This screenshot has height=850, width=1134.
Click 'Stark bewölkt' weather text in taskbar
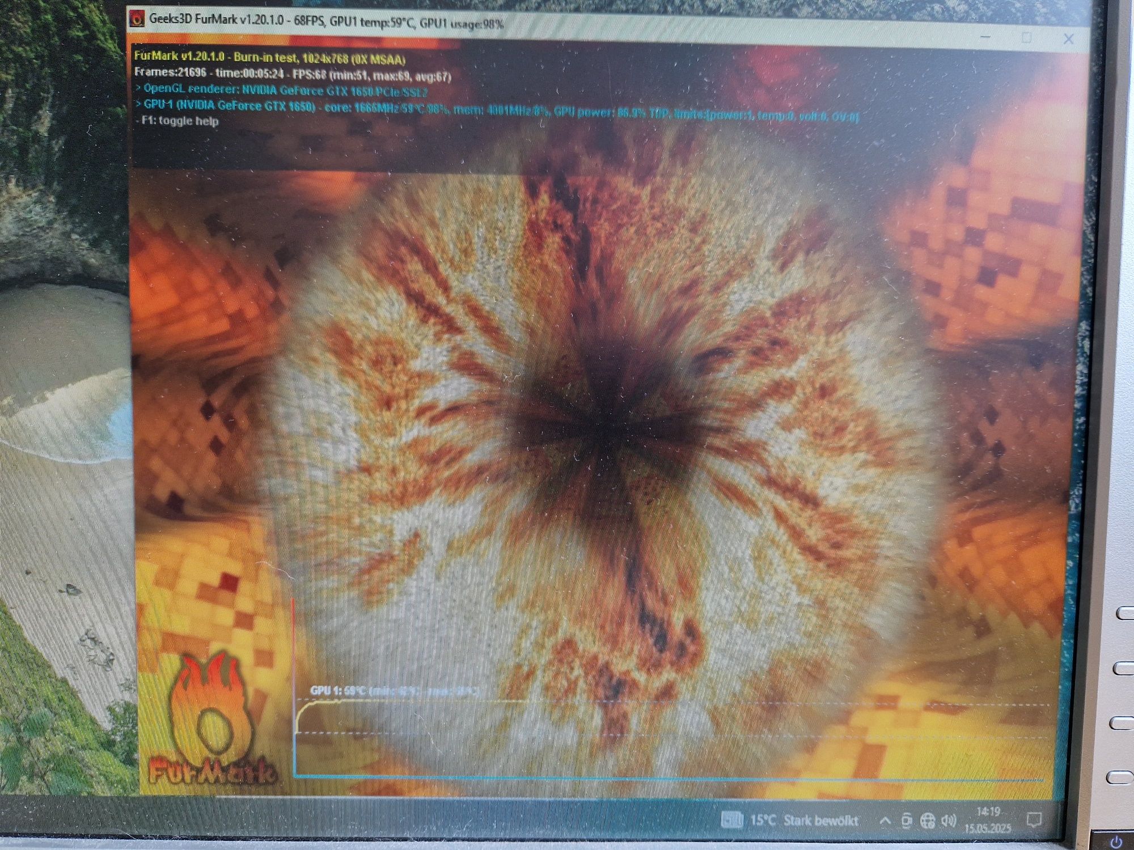tap(822, 820)
